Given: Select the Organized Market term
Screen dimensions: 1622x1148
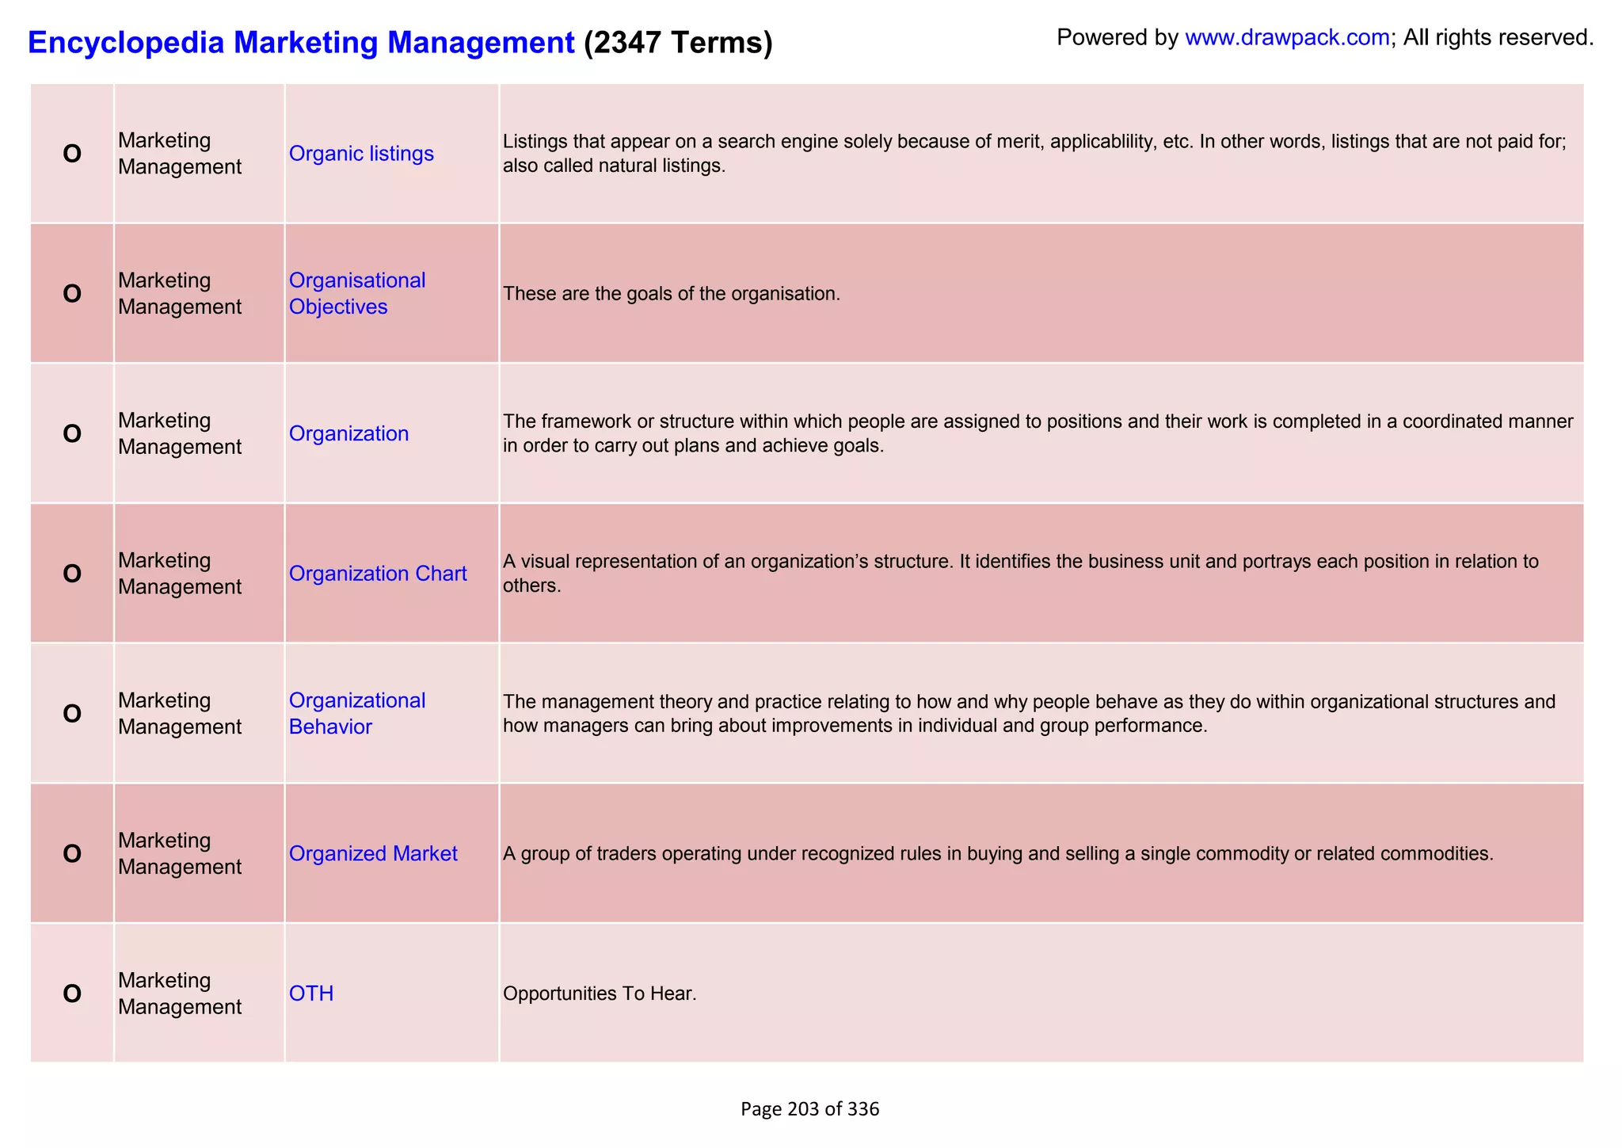Looking at the screenshot, I should 373,853.
